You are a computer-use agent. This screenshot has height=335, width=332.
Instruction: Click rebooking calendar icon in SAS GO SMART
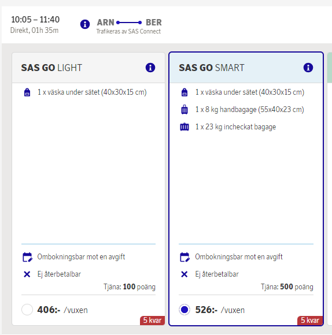pyautogui.click(x=185, y=257)
